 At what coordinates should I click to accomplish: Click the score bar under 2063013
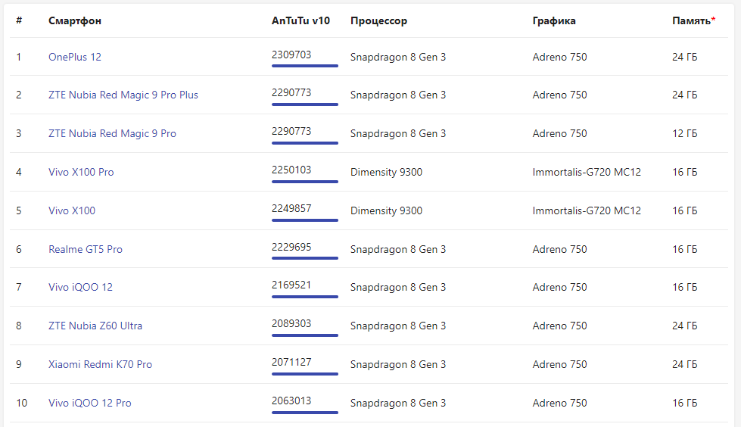coord(305,413)
